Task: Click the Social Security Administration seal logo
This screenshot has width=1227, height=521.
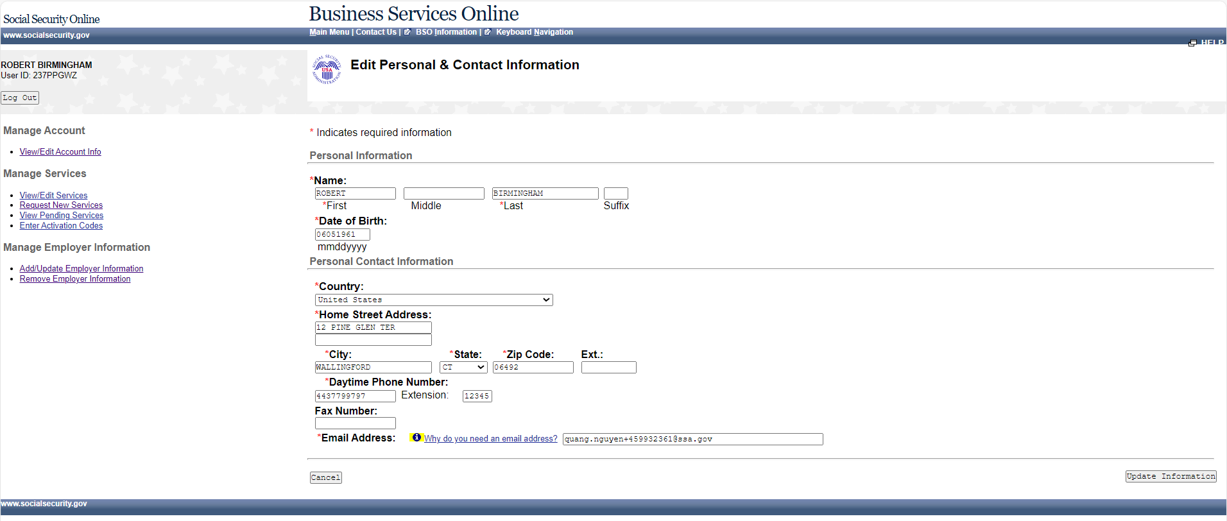Action: (x=327, y=69)
